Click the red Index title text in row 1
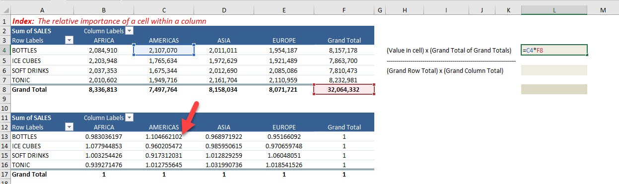Image resolution: width=619 pixels, height=184 pixels. (109, 21)
